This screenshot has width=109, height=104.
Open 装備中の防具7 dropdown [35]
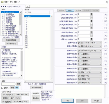click(x=90, y=69)
